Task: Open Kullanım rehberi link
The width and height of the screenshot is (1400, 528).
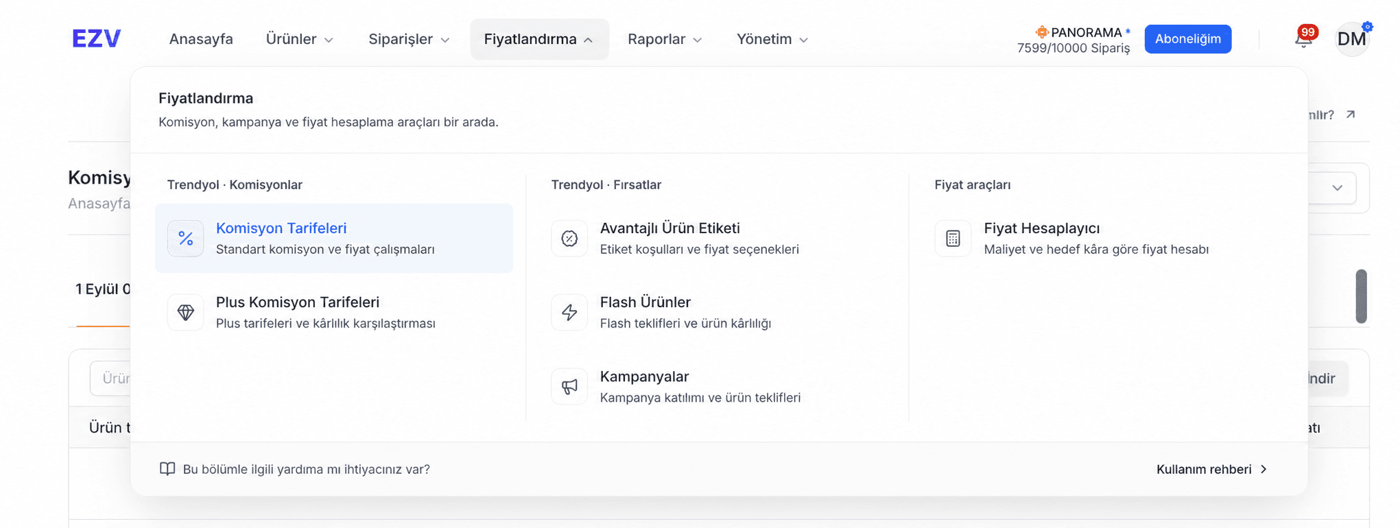Action: tap(1211, 469)
